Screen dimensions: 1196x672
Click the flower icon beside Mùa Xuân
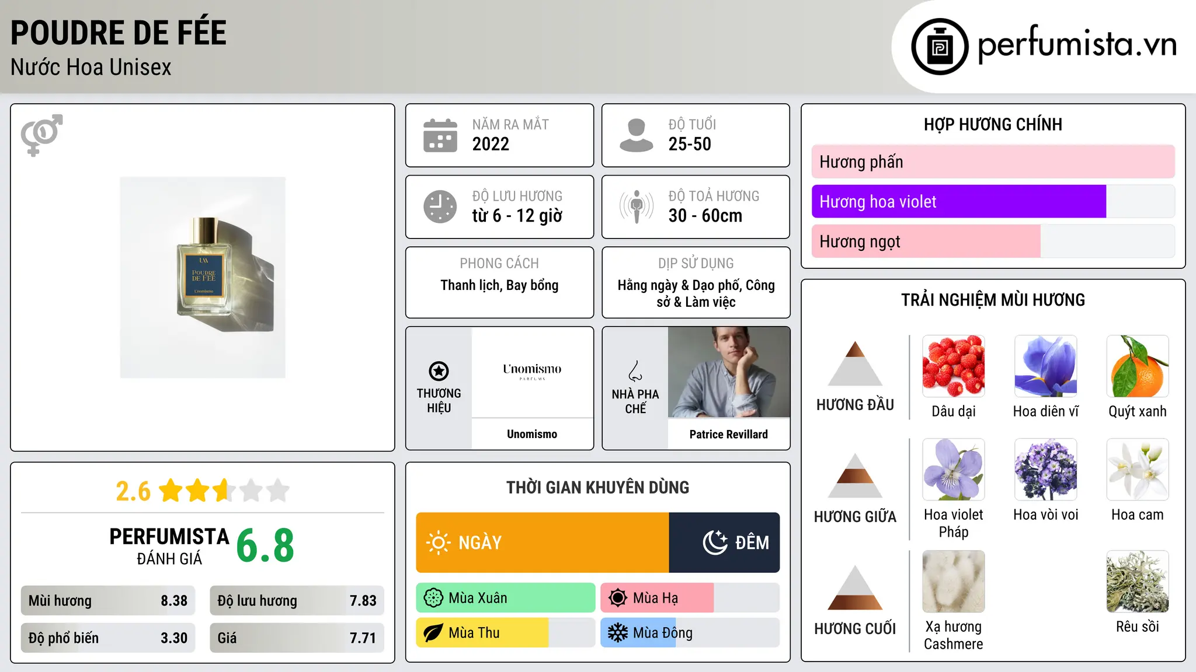[x=433, y=598]
